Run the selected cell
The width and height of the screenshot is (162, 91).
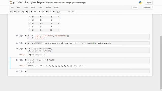pyautogui.click(x=41, y=12)
